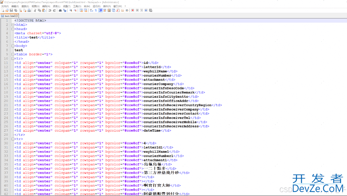Close the test.html tab using its X

click(16, 16)
